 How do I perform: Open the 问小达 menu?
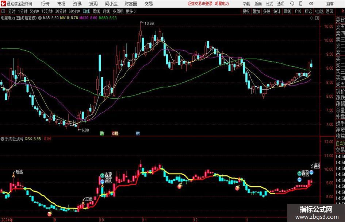pyautogui.click(x=111, y=4)
